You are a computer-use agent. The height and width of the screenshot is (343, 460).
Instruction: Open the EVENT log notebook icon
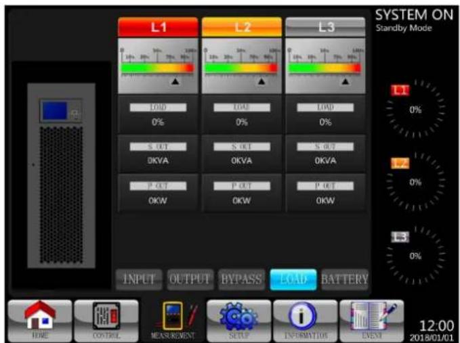click(372, 321)
